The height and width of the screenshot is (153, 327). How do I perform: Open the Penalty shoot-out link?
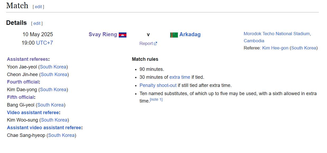tap(158, 85)
